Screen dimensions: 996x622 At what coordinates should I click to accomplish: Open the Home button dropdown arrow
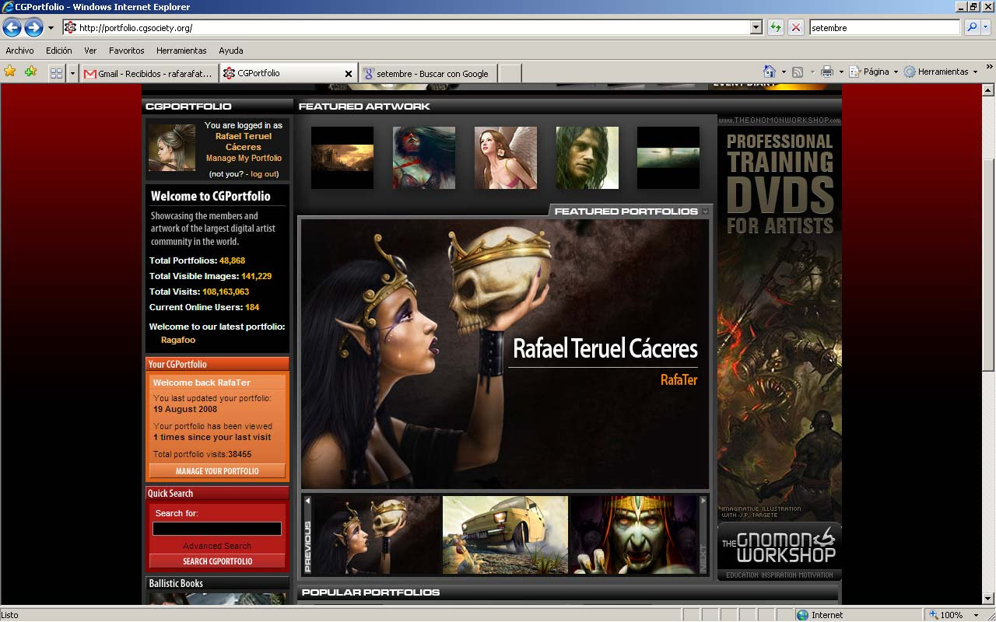tap(784, 72)
